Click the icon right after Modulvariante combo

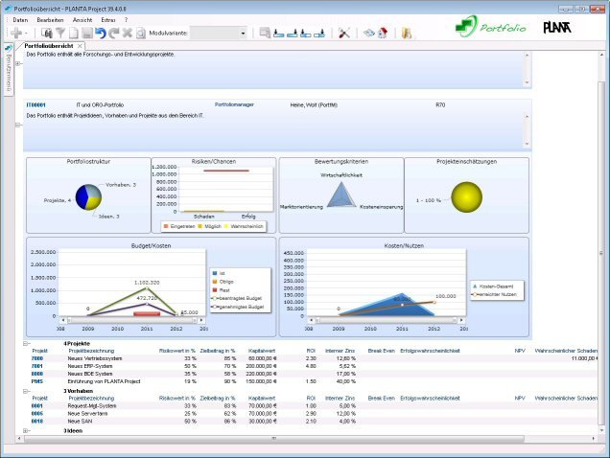click(265, 33)
